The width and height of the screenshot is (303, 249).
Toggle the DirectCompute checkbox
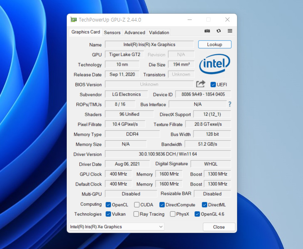point(162,205)
